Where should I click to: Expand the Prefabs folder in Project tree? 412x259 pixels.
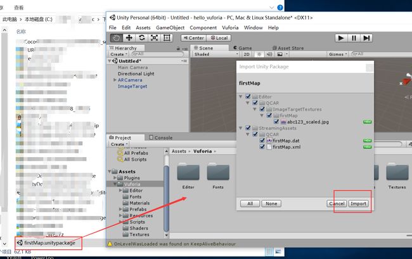click(x=120, y=209)
